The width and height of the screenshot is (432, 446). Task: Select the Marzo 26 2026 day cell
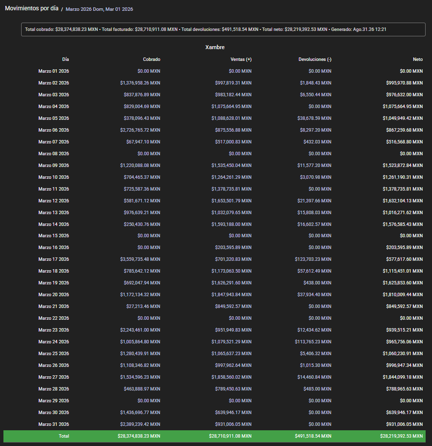(54, 365)
